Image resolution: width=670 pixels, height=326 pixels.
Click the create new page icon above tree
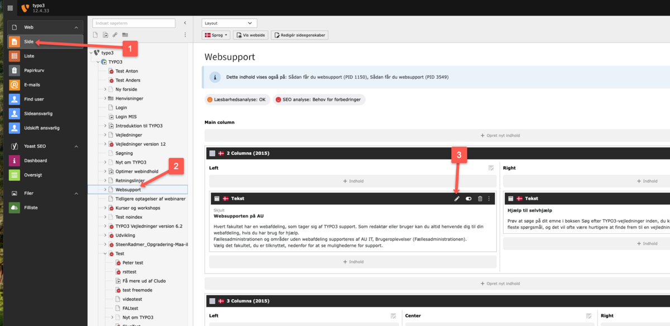[95, 35]
